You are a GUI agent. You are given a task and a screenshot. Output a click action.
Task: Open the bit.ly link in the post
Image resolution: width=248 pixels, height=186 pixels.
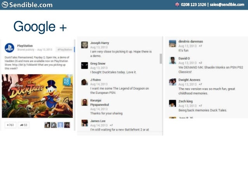(24, 64)
